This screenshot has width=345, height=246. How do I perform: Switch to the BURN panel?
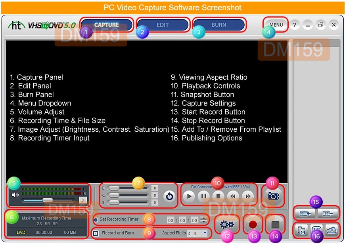pyautogui.click(x=219, y=24)
